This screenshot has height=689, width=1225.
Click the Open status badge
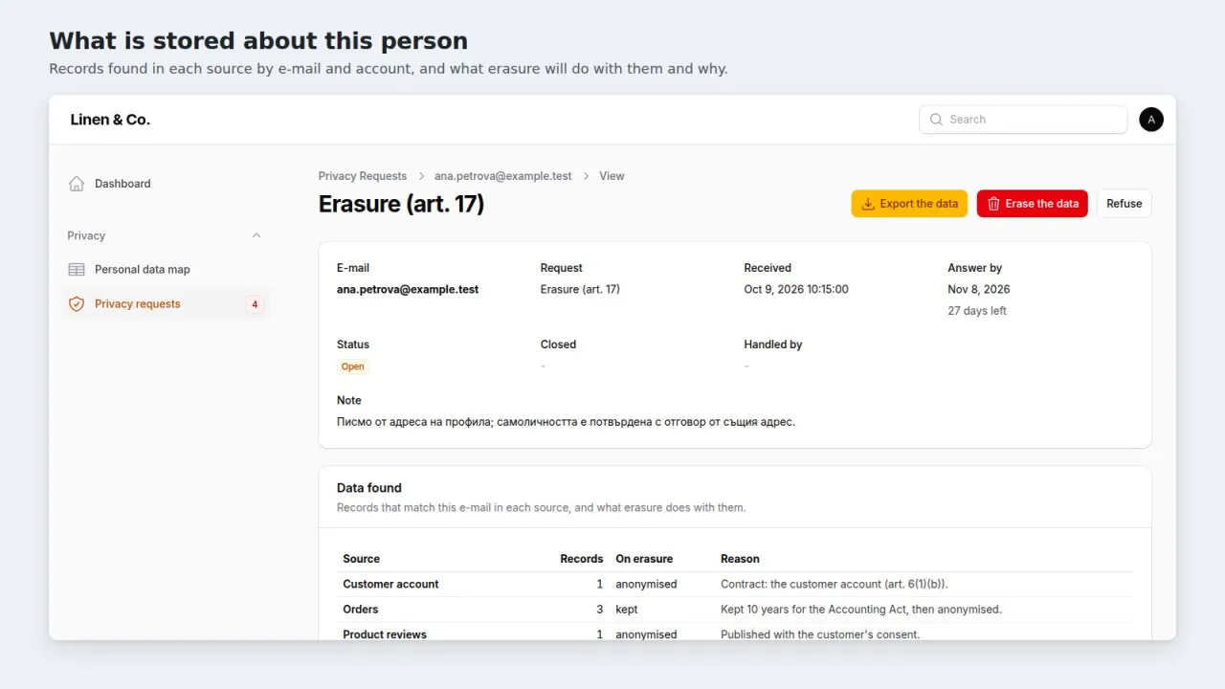tap(353, 367)
